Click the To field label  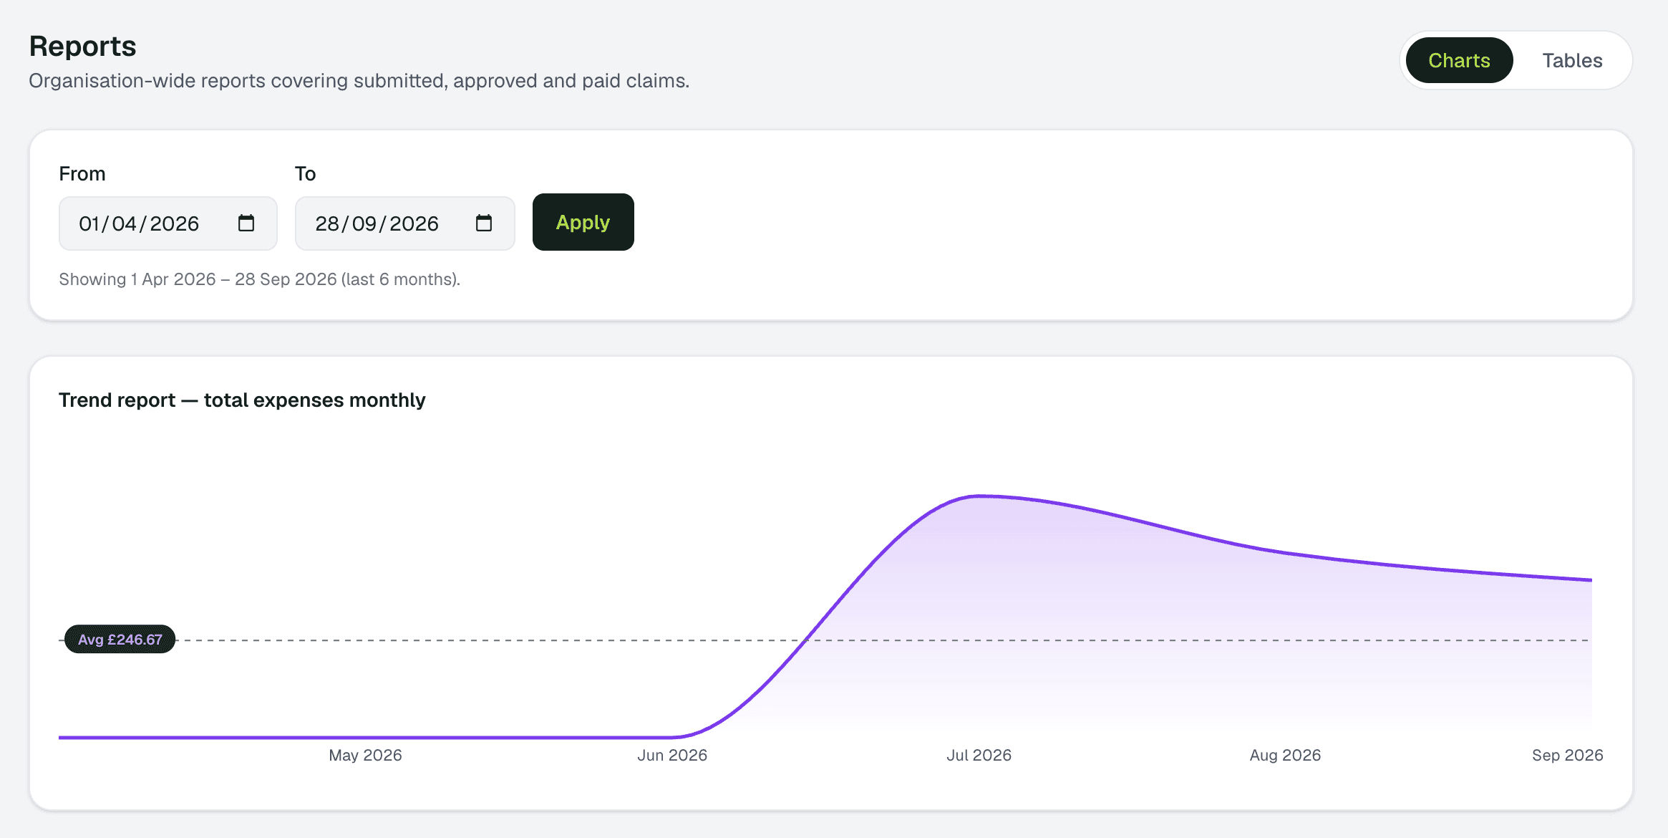(x=305, y=173)
